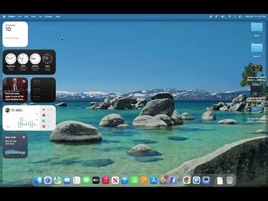Image resolution: width=268 pixels, height=201 pixels.
Task: Open the Apple menu
Action: pos(4,17)
